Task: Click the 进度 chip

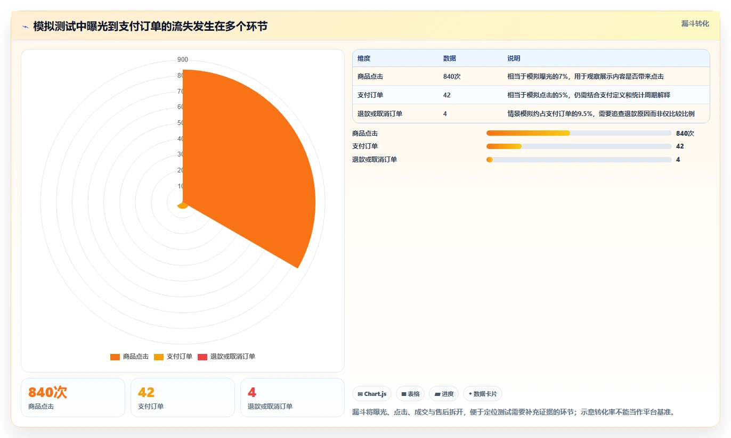Action: [444, 394]
